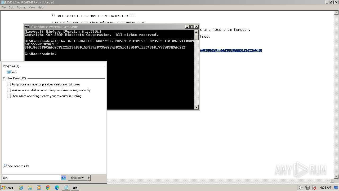
Task: Open the cmd.exe window system menu icon
Action: click(x=27, y=27)
